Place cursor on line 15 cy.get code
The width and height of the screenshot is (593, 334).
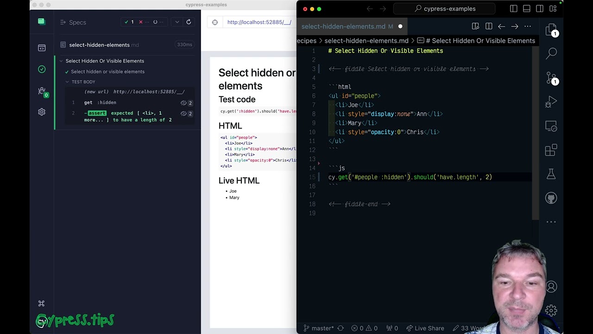coord(410,177)
